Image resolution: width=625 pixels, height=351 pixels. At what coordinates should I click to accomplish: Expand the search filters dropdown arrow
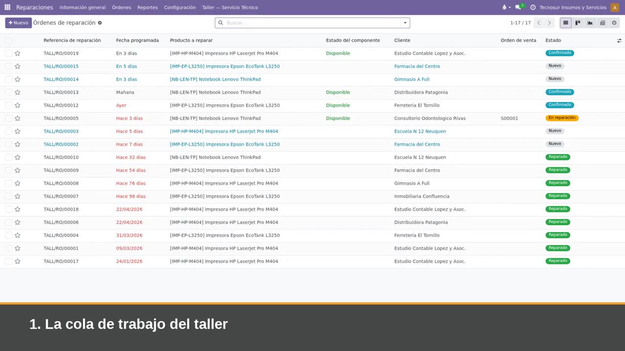pyautogui.click(x=405, y=23)
